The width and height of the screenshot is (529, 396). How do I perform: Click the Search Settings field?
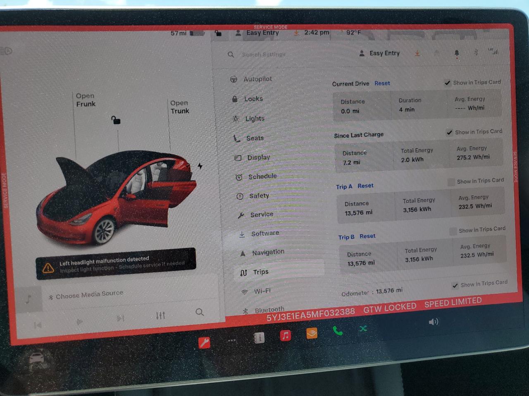pos(264,54)
